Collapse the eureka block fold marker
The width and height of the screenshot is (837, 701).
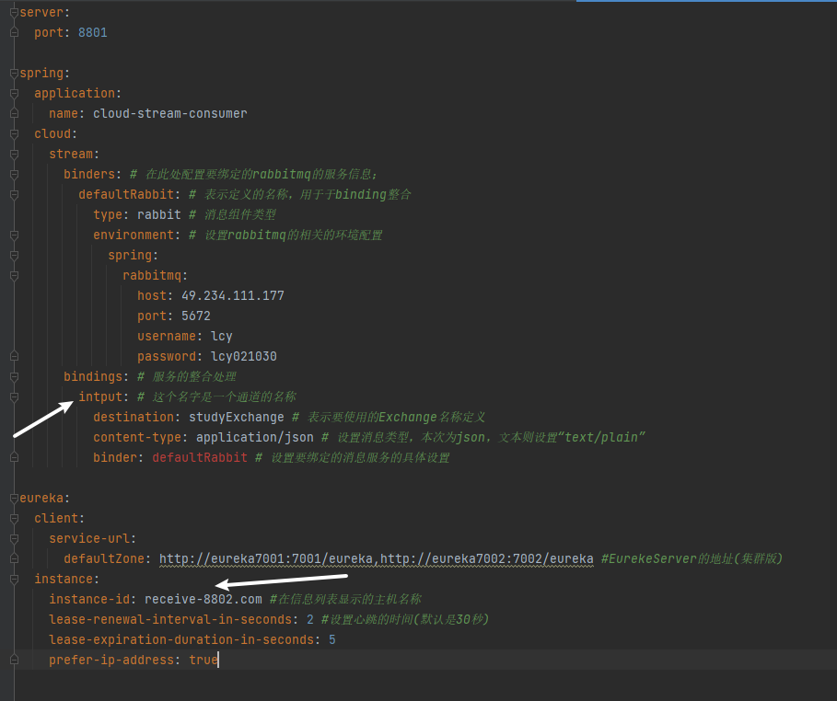coord(13,498)
